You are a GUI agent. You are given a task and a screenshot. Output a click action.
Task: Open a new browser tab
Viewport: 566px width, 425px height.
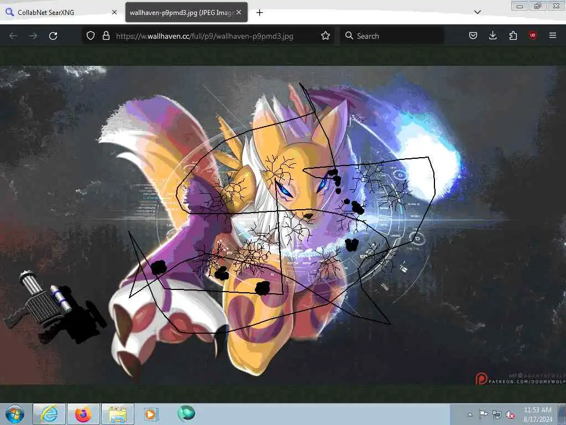(x=260, y=13)
